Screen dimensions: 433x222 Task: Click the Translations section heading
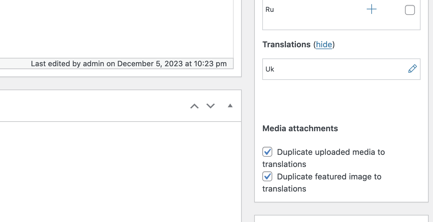[287, 44]
